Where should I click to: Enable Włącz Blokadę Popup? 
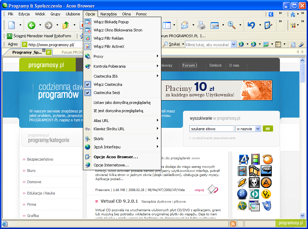click(122, 22)
